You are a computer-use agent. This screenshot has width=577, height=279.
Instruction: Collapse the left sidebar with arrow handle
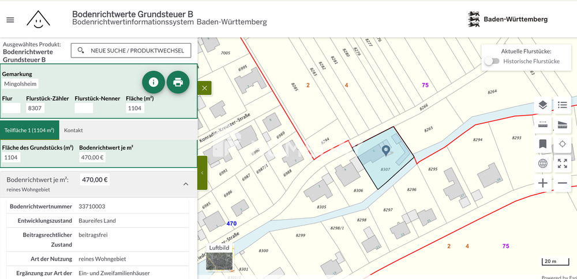[x=203, y=173]
